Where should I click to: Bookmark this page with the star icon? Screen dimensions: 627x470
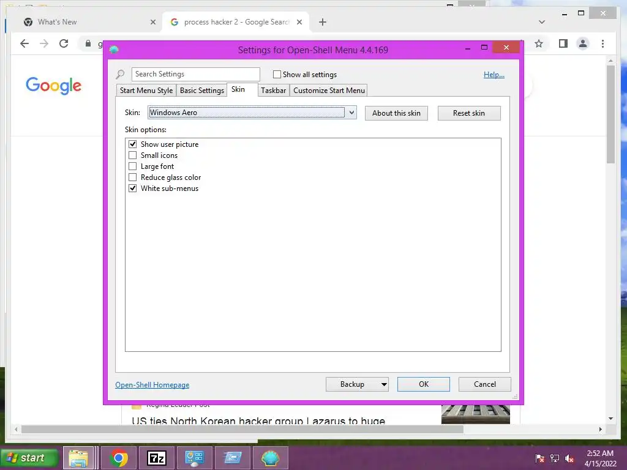pos(539,43)
